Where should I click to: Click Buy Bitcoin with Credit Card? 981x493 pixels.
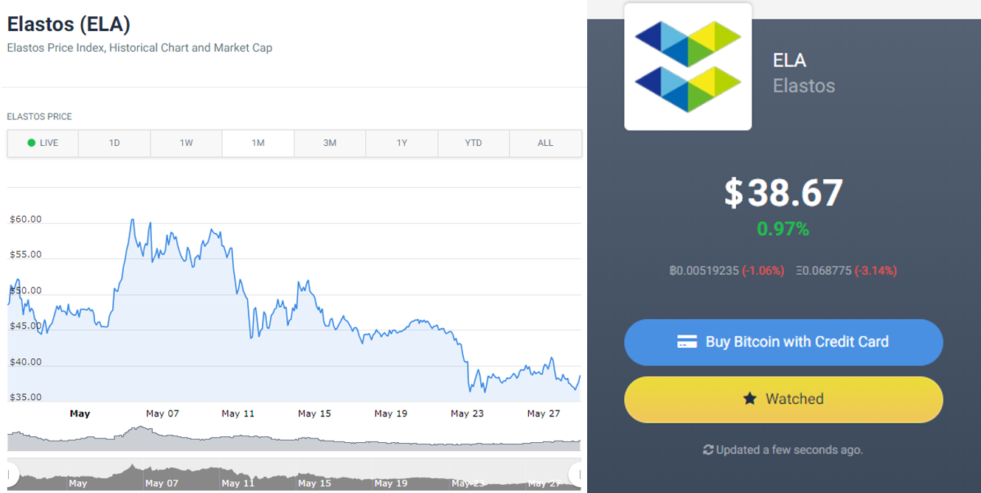tap(783, 342)
